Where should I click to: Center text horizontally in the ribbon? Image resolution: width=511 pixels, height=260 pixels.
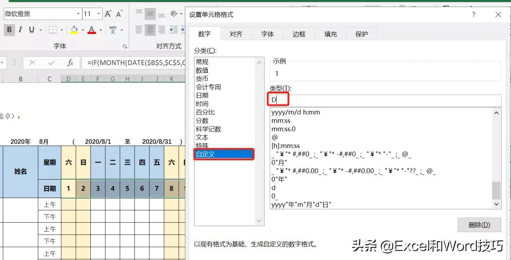click(150, 30)
